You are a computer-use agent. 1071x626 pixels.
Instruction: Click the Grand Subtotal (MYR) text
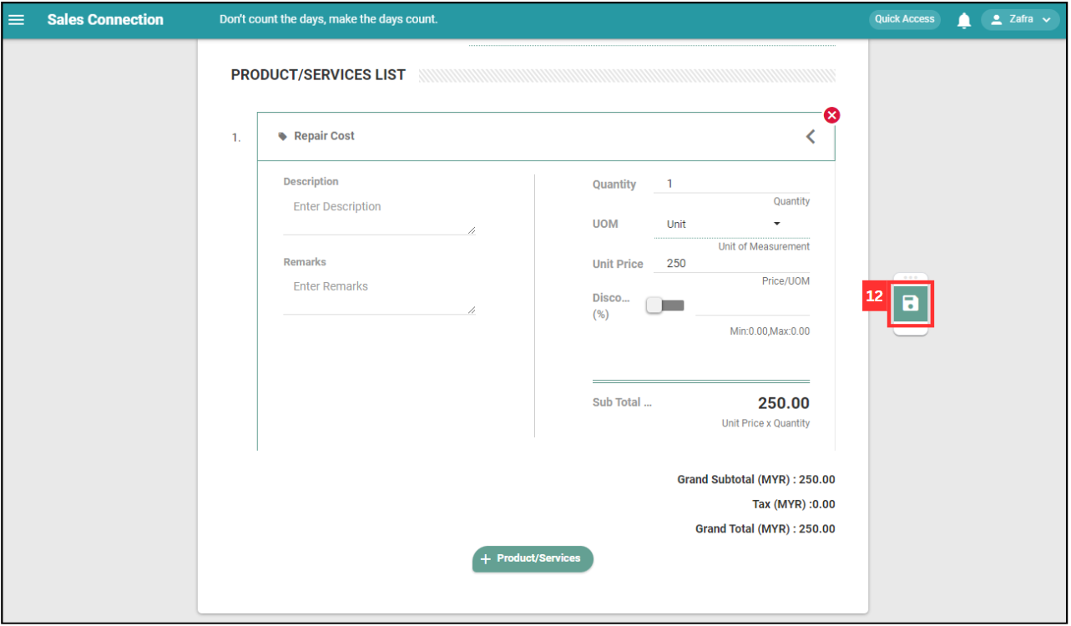756,480
